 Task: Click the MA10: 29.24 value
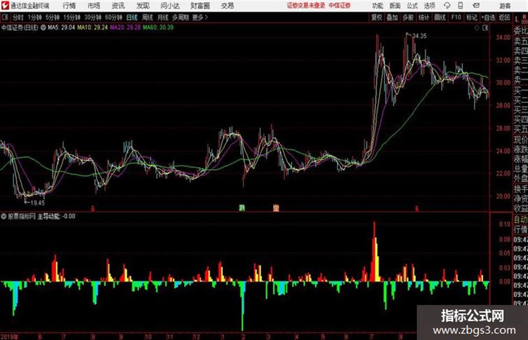(93, 27)
